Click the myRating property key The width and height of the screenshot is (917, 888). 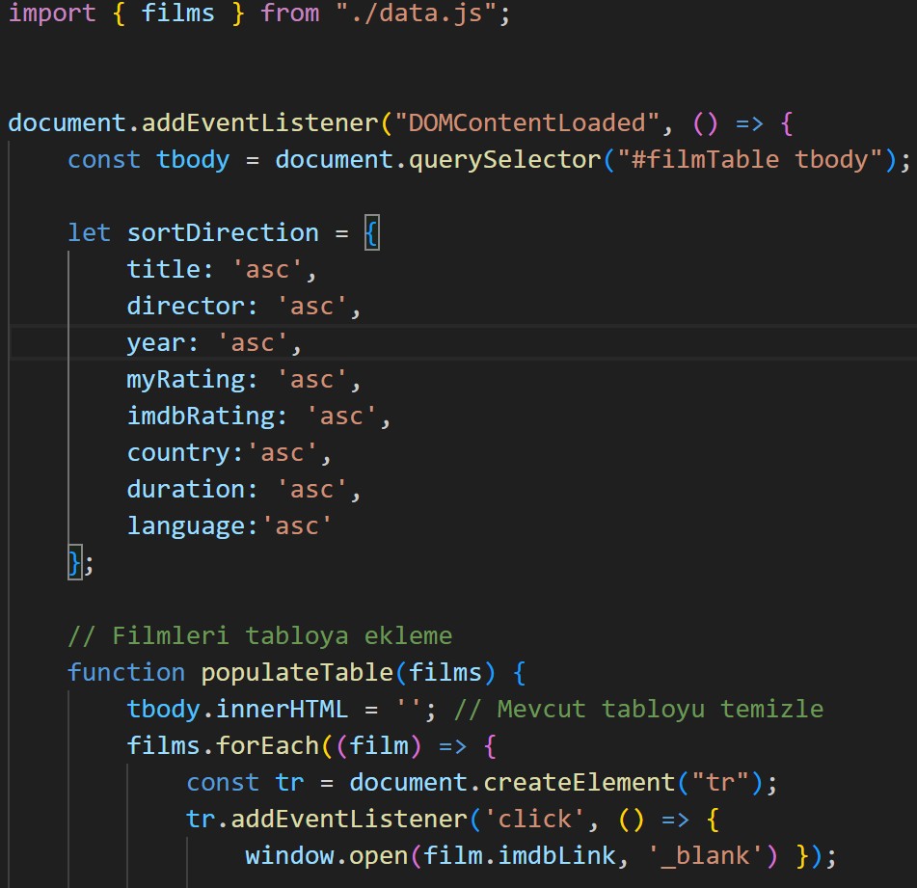pyautogui.click(x=184, y=379)
